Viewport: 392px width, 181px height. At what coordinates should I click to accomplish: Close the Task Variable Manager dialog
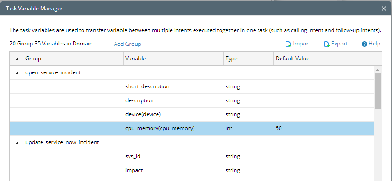(x=384, y=9)
